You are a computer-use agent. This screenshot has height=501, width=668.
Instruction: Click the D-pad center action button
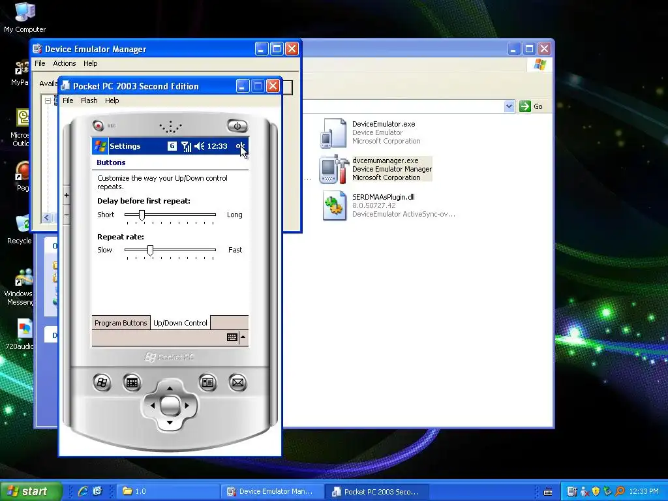point(170,406)
